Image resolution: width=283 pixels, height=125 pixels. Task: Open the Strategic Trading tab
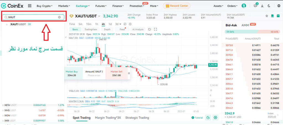point(137,118)
